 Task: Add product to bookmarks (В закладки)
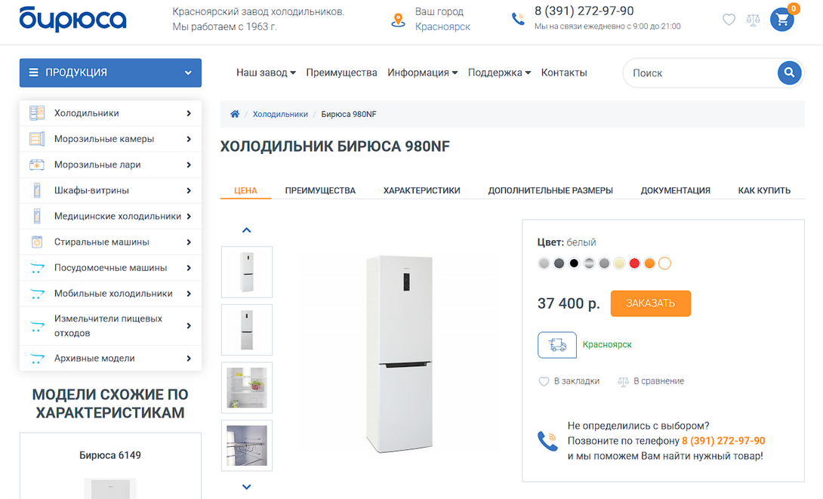click(569, 381)
